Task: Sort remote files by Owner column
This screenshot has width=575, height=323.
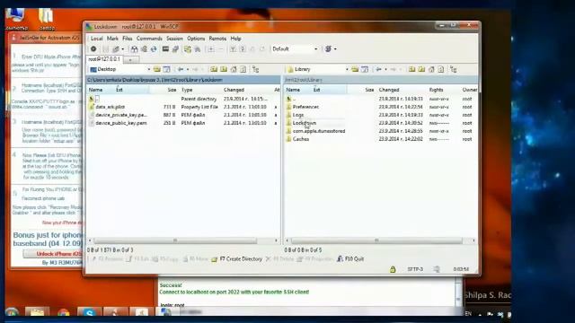Action: pyautogui.click(x=469, y=90)
